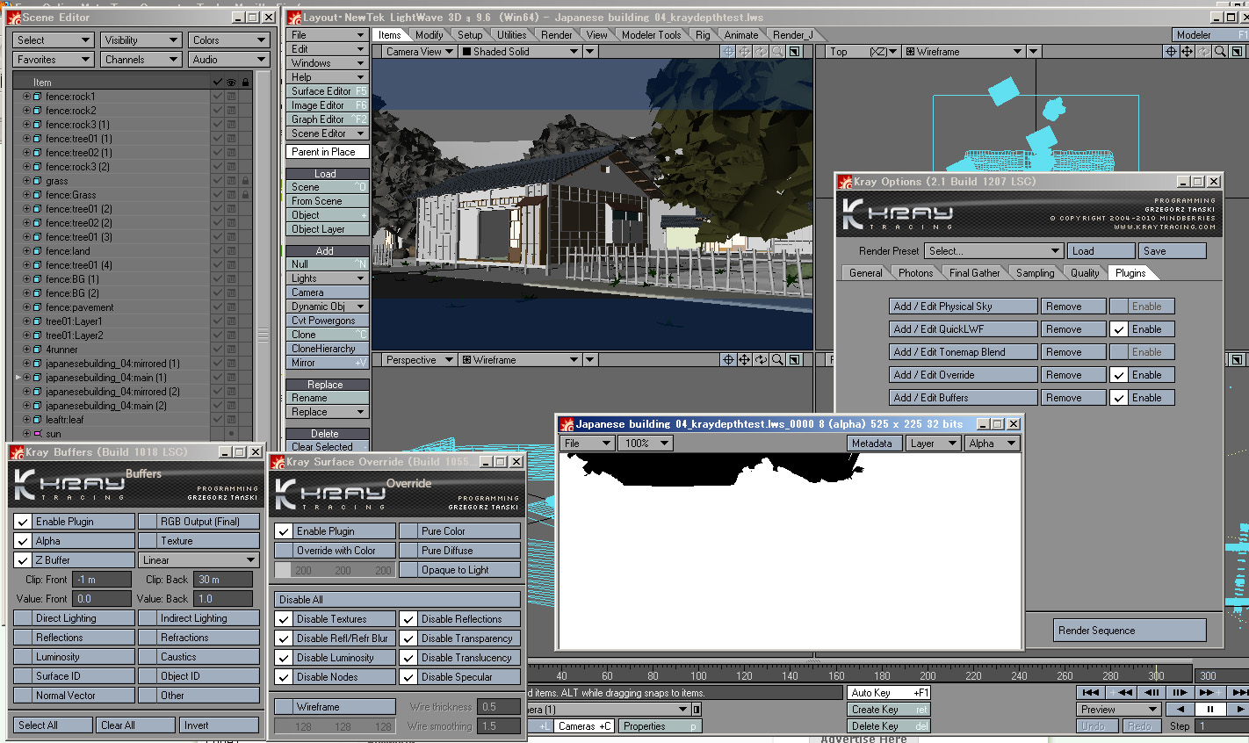Viewport: 1249px width, 743px height.
Task: Click the Render Sequence button
Action: coord(1130,631)
